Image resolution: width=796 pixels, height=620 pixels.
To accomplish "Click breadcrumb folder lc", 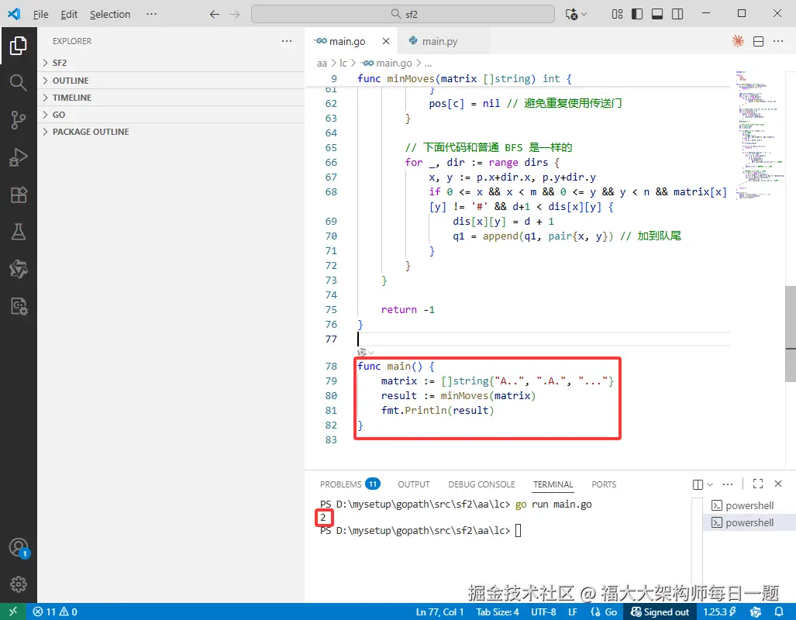I will 343,64.
